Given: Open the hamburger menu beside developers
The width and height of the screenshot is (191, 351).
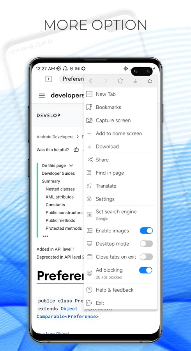Looking at the screenshot, I should coord(42,96).
